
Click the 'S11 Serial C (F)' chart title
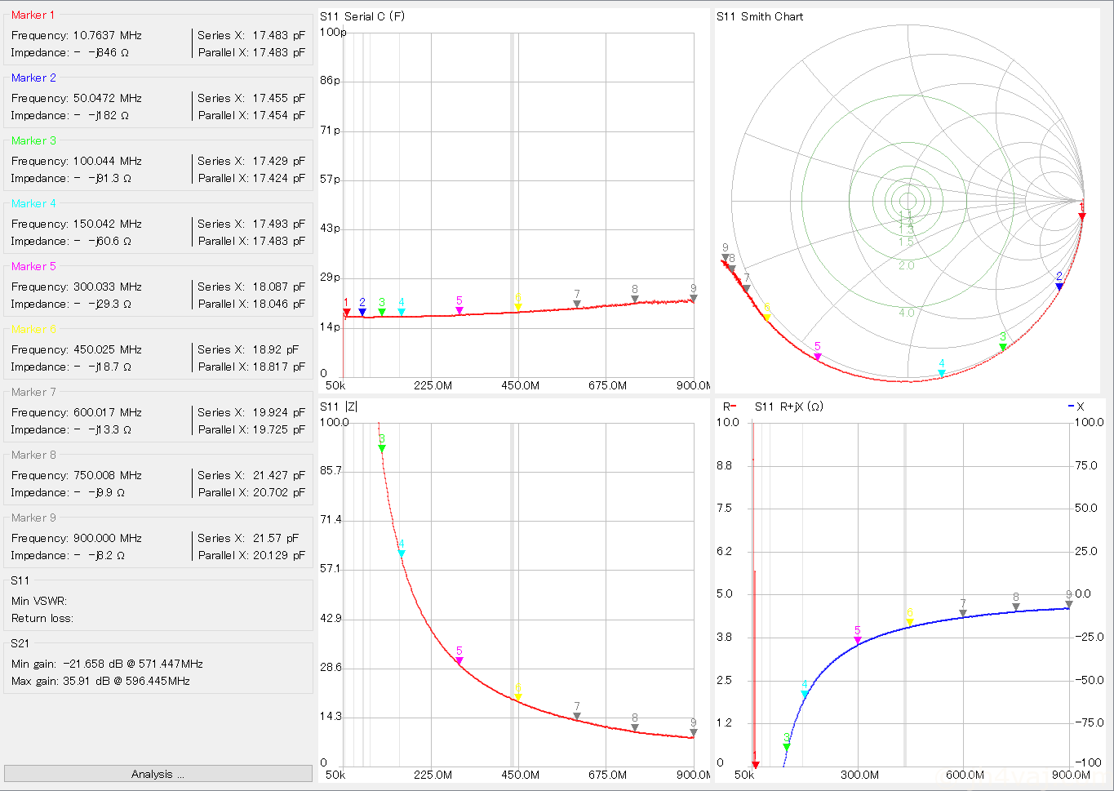(362, 16)
